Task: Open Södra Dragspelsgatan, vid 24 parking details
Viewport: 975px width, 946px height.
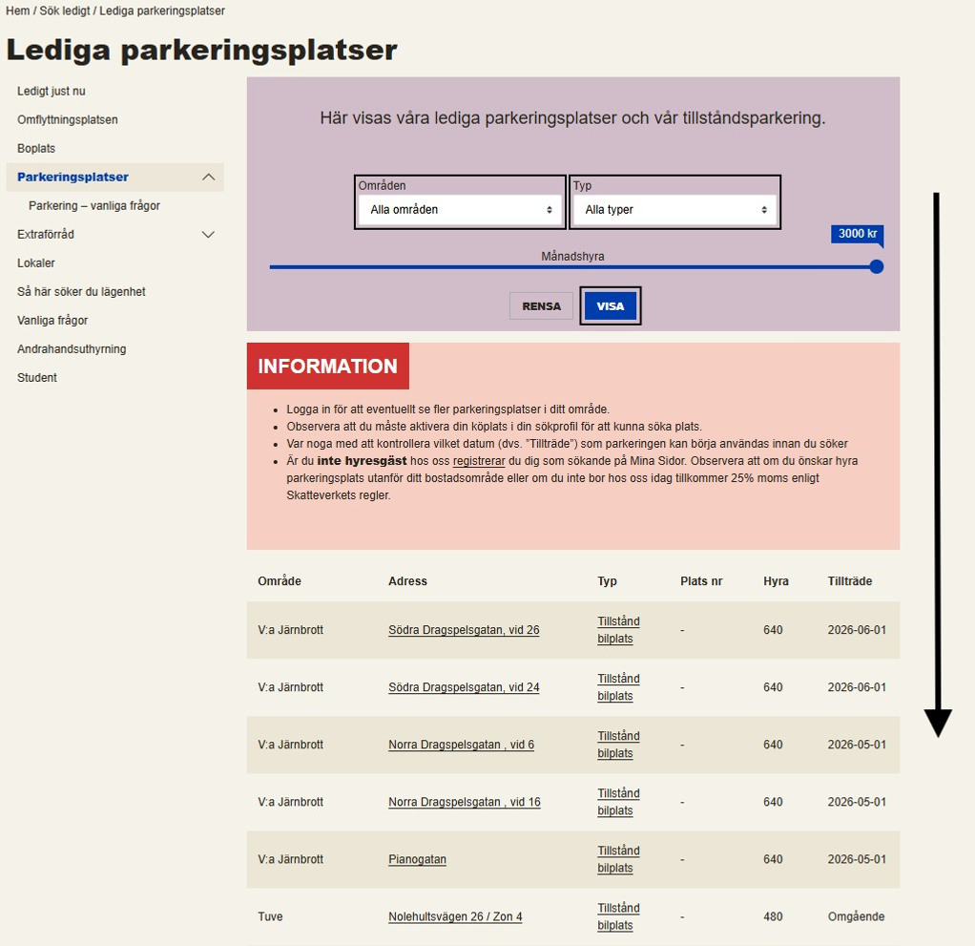Action: tap(464, 687)
